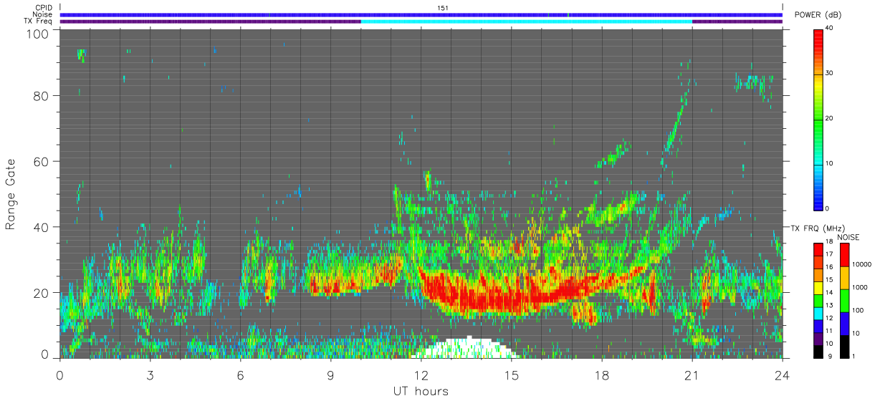Click the 0 hour tick label on UT axis
This screenshot has width=880, height=406.
59,374
